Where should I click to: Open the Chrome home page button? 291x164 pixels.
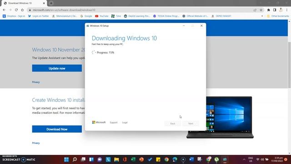[22, 10]
